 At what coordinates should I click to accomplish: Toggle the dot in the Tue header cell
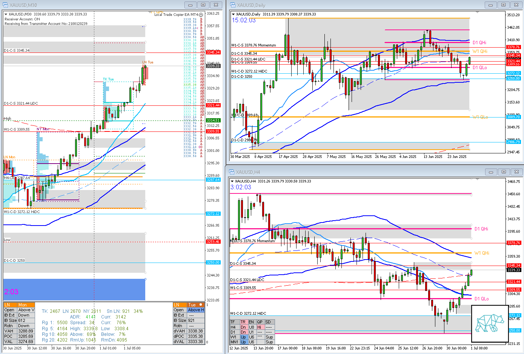tap(201, 305)
